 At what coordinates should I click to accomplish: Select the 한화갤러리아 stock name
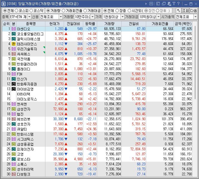[27, 64]
